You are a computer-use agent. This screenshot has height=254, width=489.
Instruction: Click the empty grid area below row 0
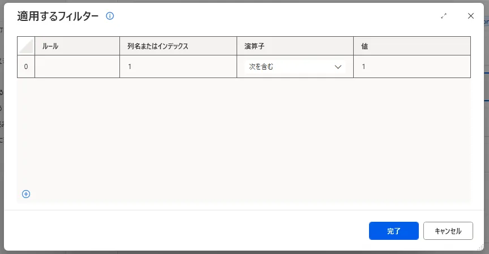tap(243, 136)
